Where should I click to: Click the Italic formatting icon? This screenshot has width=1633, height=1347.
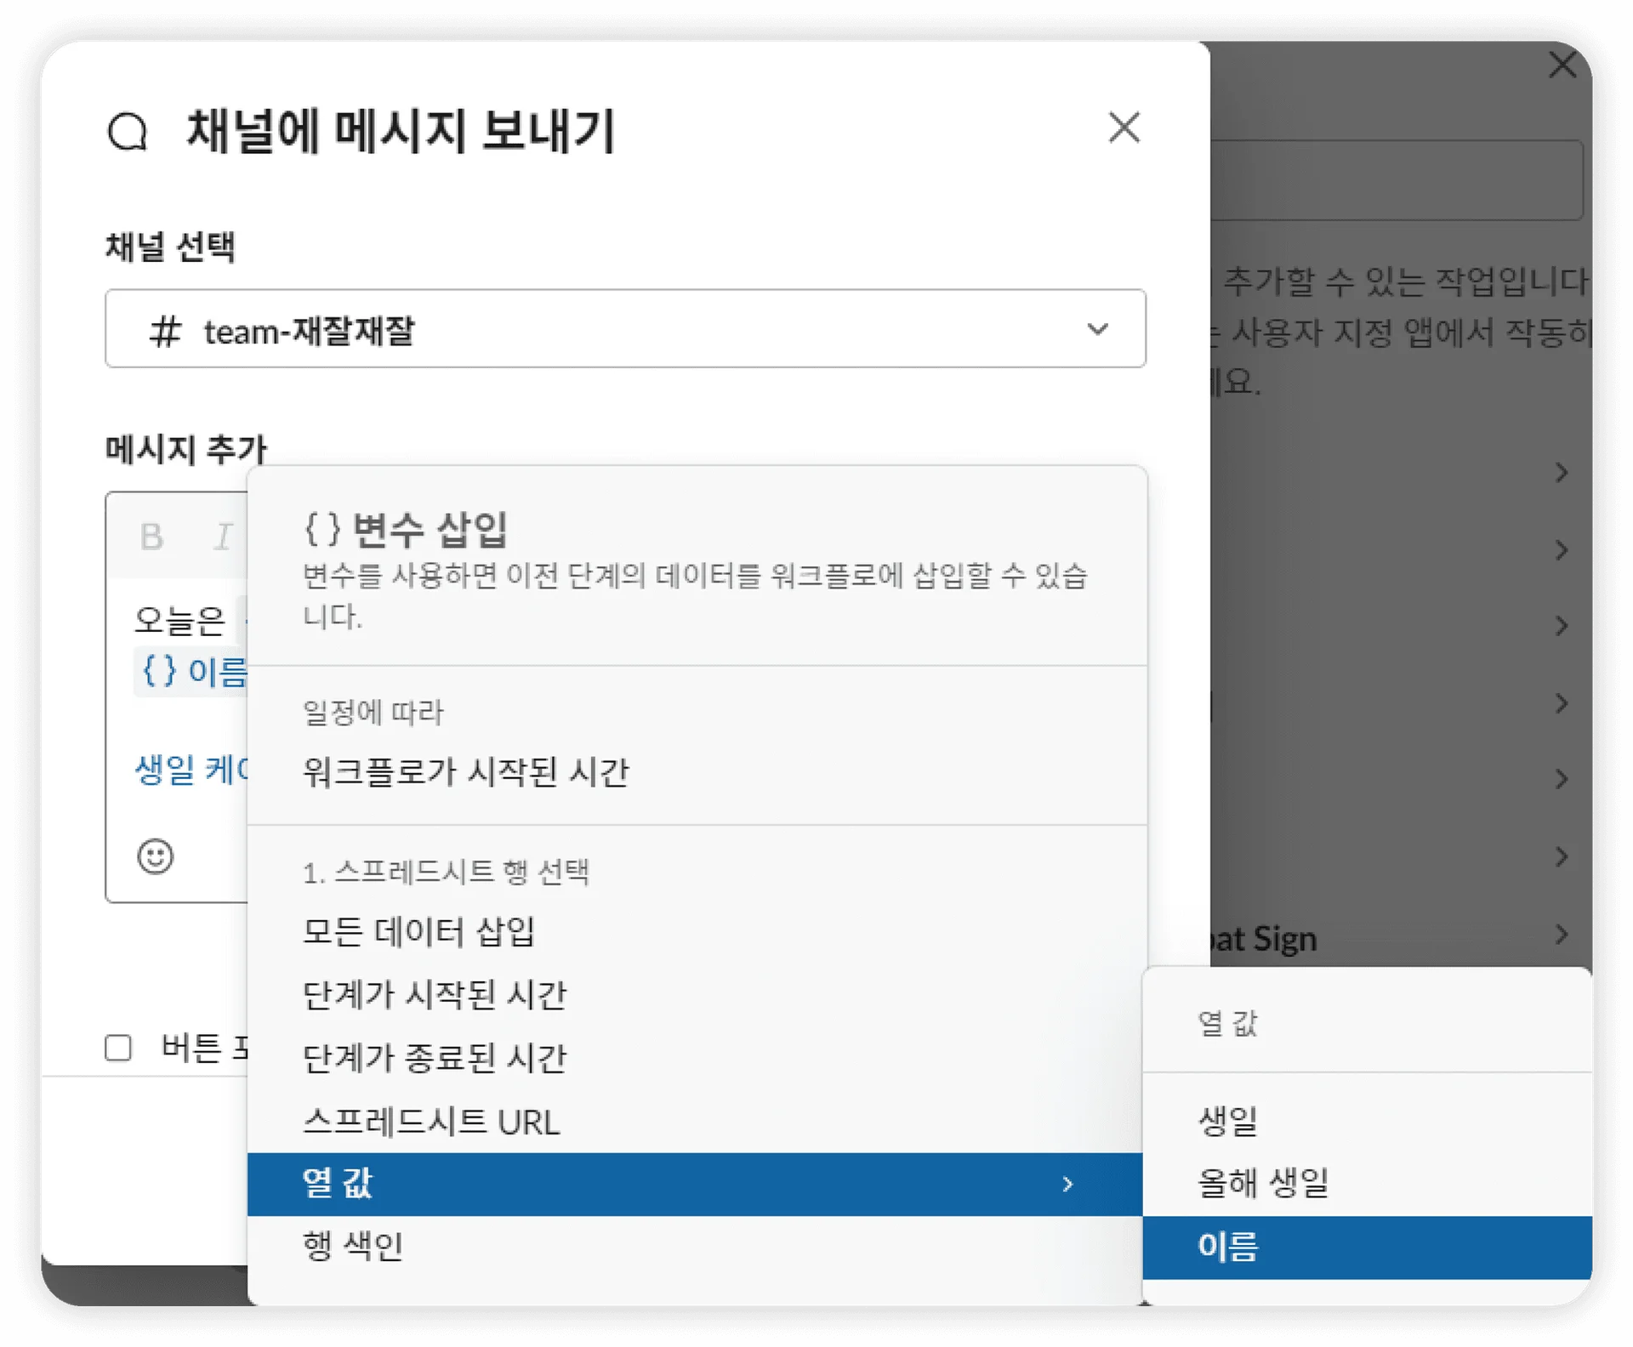(x=222, y=537)
